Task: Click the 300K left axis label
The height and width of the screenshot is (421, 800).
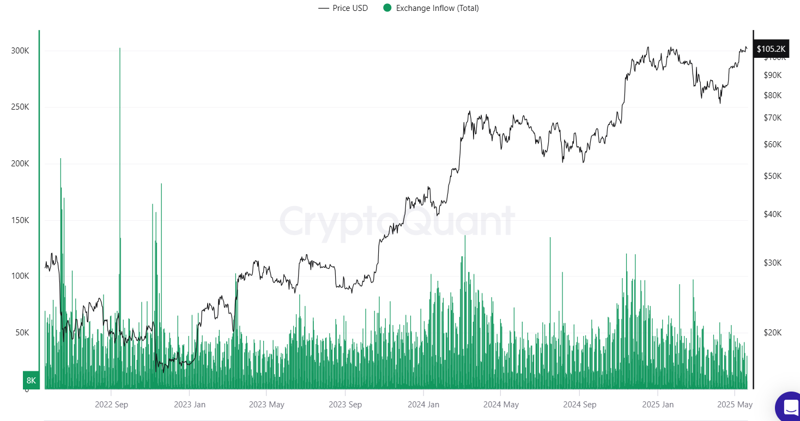Action: 20,51
